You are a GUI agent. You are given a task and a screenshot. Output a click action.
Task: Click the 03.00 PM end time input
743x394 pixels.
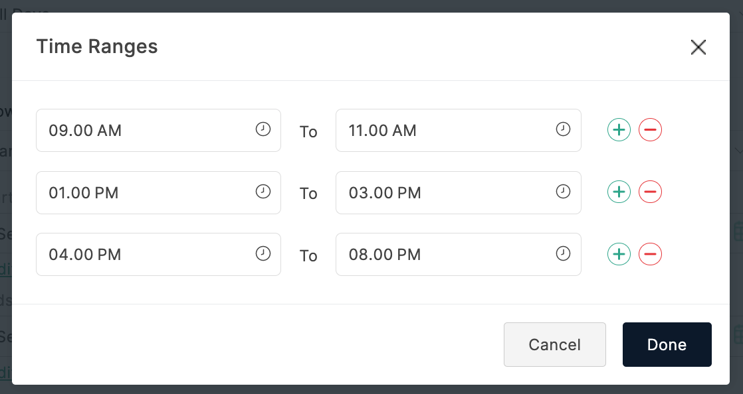coord(445,192)
